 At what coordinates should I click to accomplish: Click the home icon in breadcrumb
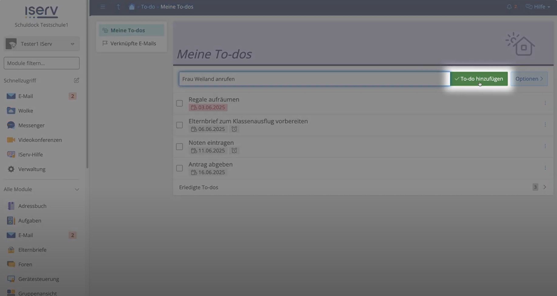point(132,7)
